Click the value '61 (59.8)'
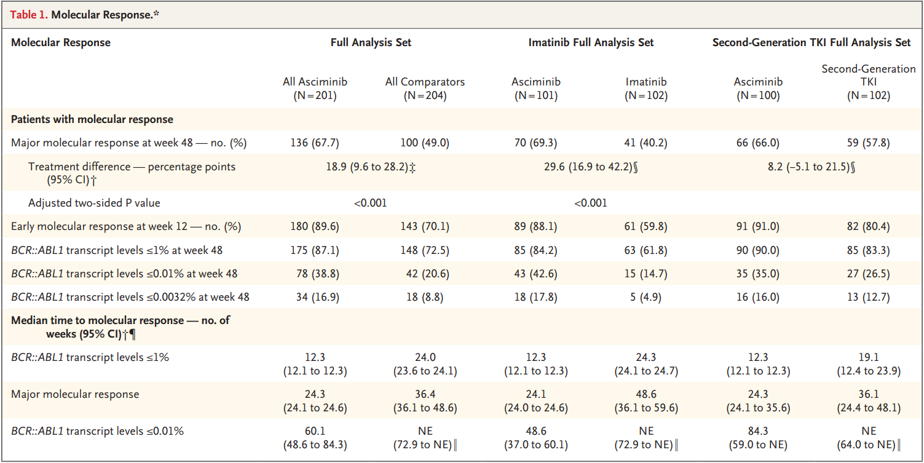 click(646, 226)
